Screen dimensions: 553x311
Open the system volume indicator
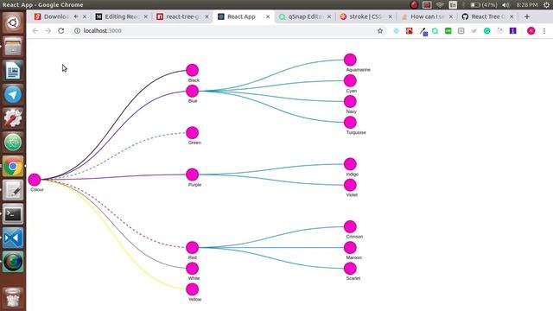[505, 5]
